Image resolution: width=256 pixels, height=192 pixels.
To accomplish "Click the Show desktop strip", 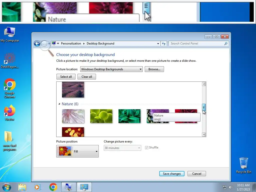I will (x=254, y=187).
